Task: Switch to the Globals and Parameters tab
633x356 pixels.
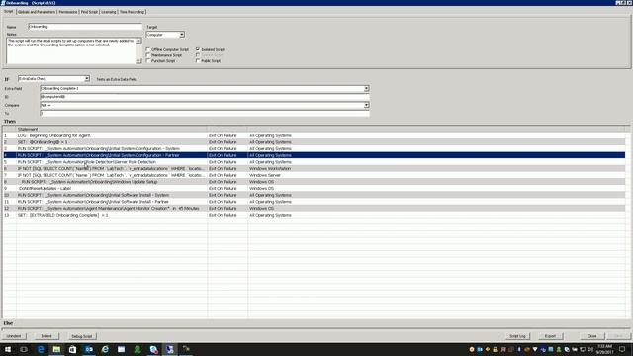Action: (37, 12)
